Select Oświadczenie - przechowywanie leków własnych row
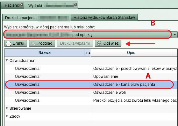 (91, 69)
